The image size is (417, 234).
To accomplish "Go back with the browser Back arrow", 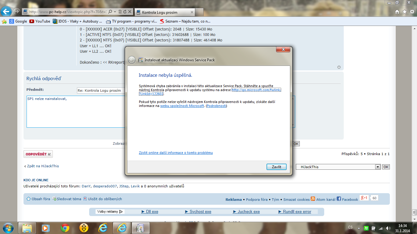I will [6, 12].
